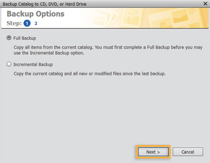Click the Full Backup option label
210x163 pixels.
[x=25, y=38]
